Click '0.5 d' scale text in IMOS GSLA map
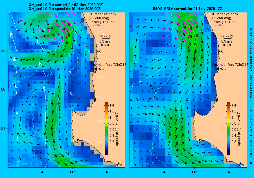 point(227,45)
